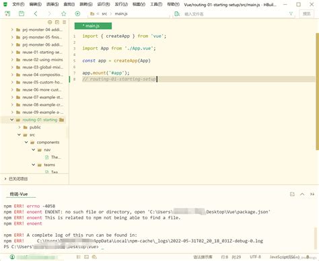Expand the closed projects section

coord(5,179)
